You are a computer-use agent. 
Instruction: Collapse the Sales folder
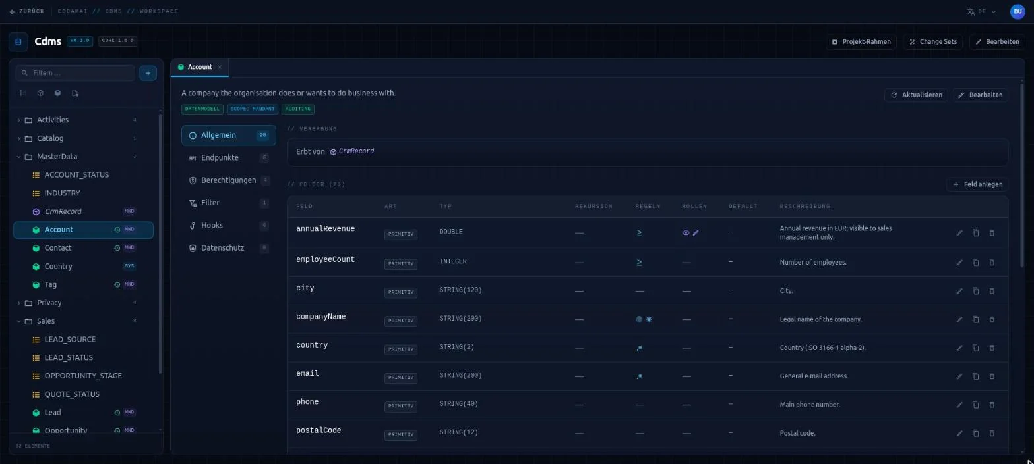click(x=18, y=322)
